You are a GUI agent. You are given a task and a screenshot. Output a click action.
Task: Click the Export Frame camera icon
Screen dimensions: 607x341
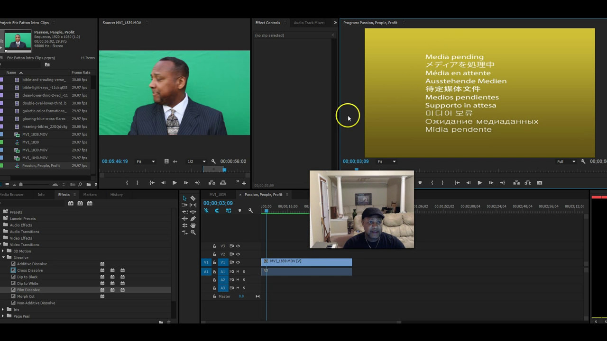[539, 183]
